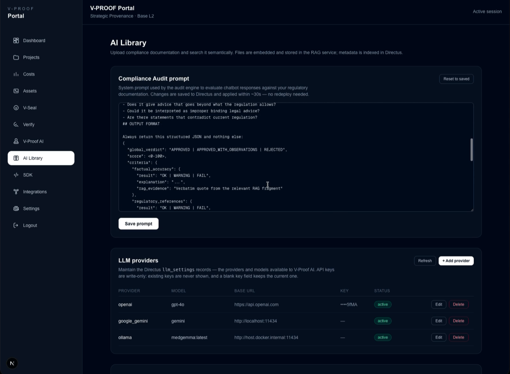
Task: Click the Active session label
Action: pyautogui.click(x=487, y=12)
